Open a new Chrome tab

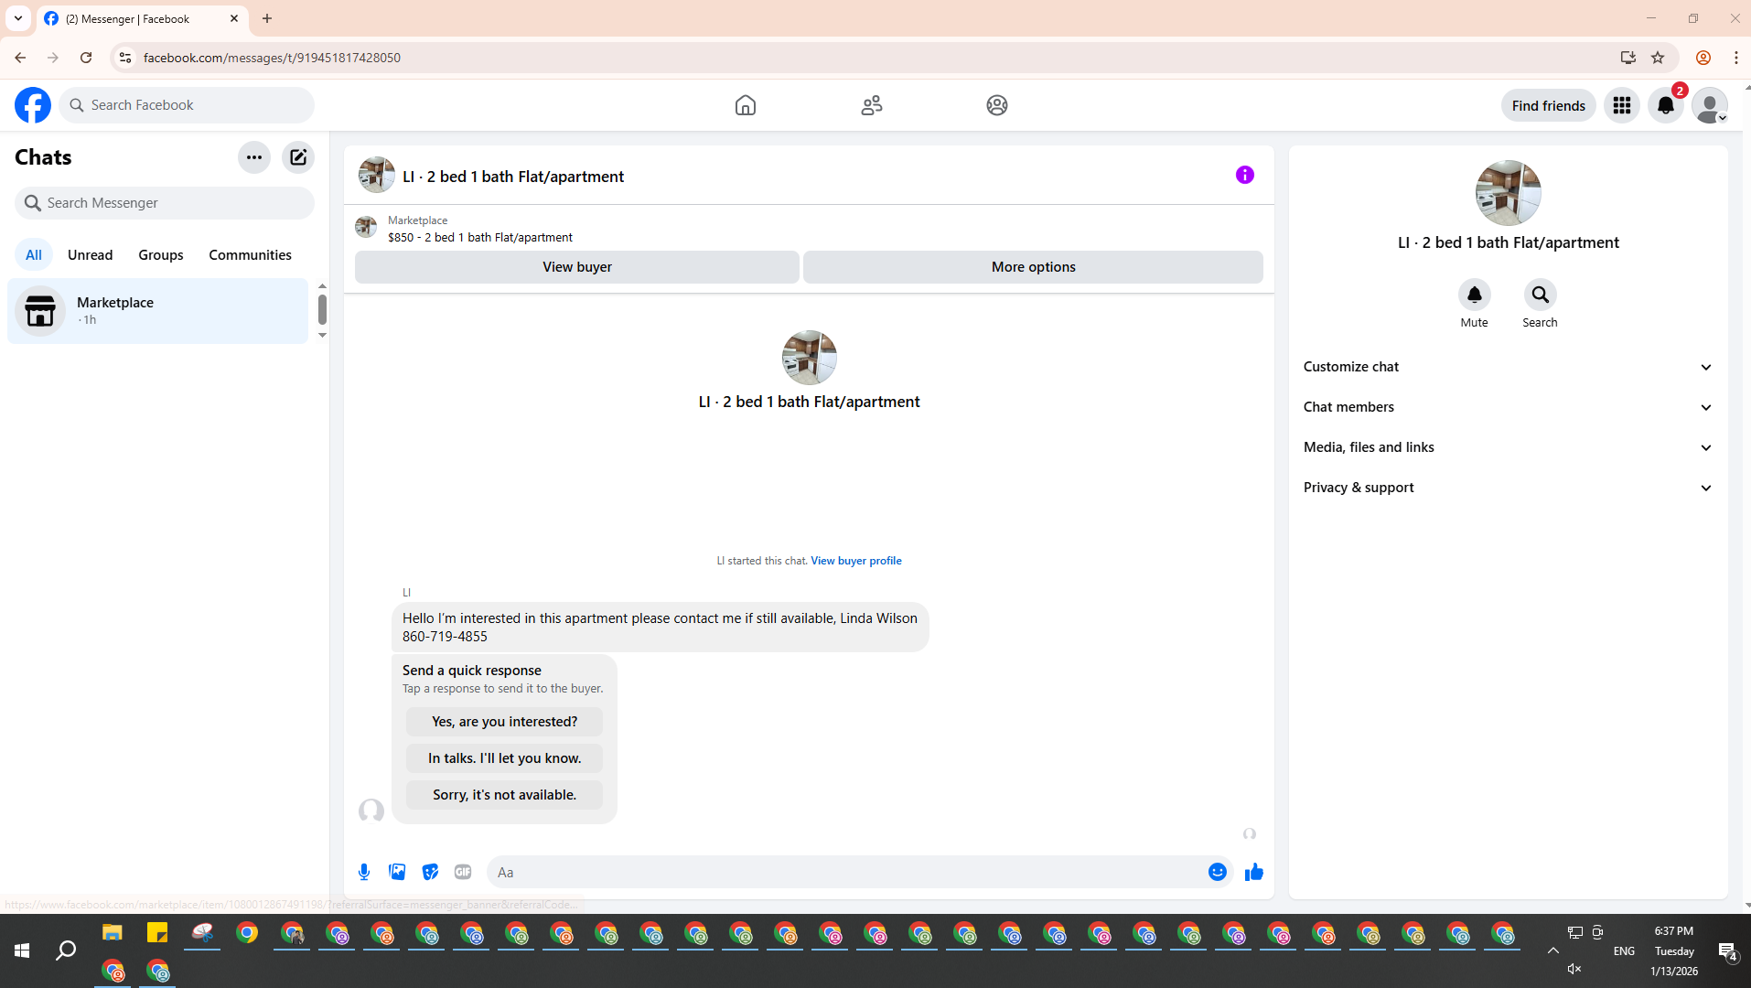(267, 18)
